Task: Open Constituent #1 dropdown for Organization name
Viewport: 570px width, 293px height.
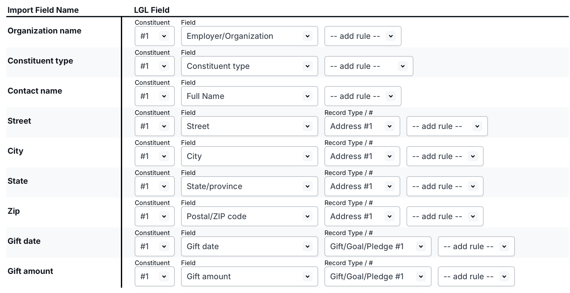Action: 154,36
